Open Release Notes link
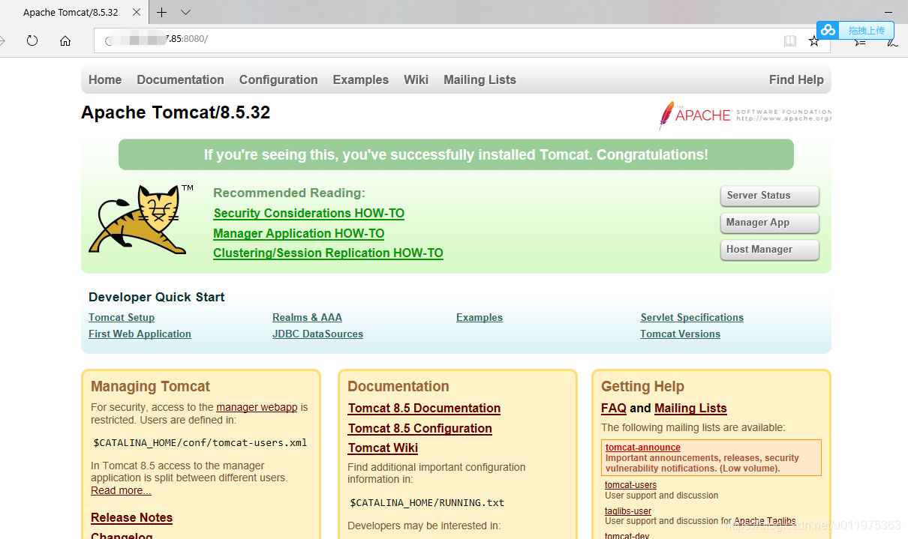This screenshot has width=908, height=539. [x=131, y=518]
